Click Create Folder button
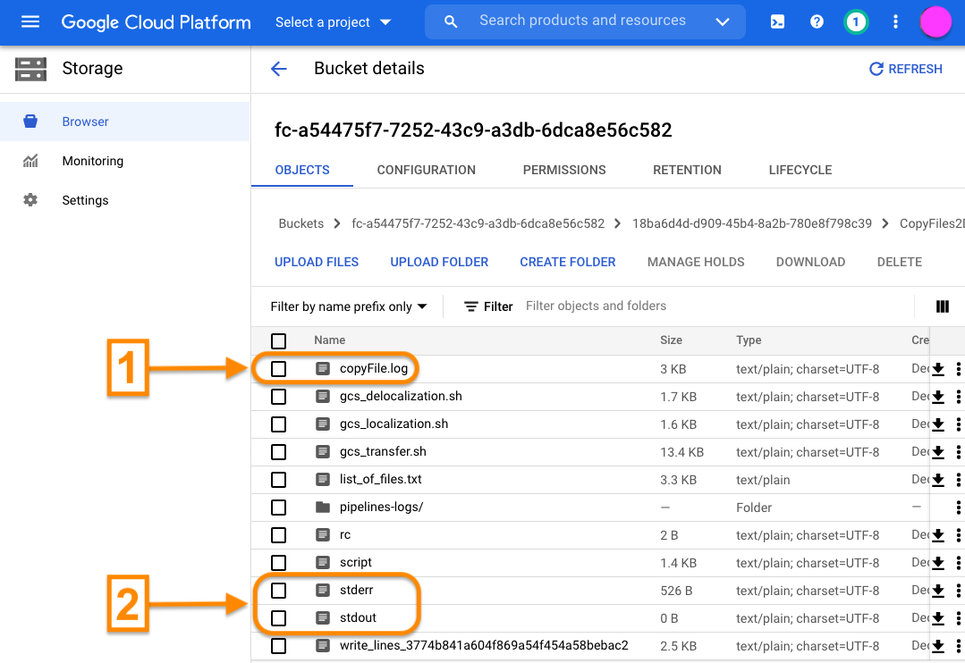 (x=567, y=262)
